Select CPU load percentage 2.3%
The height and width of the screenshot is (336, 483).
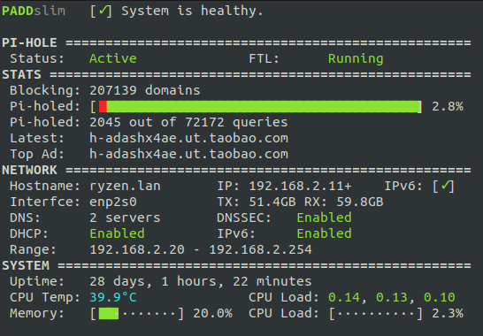(448, 314)
